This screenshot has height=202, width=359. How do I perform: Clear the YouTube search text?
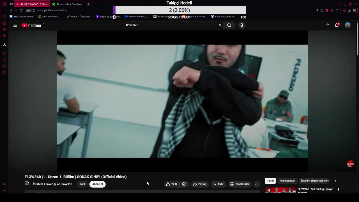pyautogui.click(x=220, y=25)
